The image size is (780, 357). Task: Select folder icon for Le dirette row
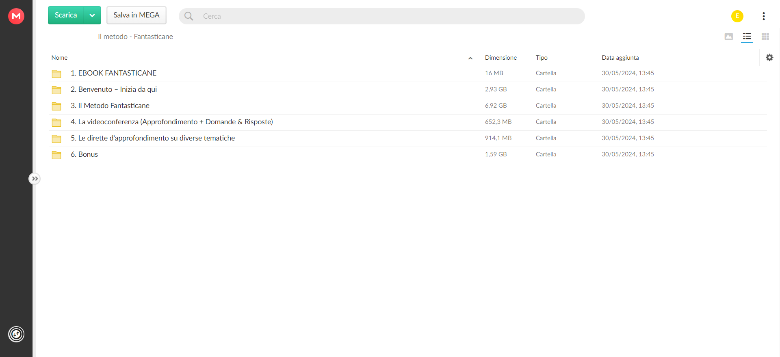(56, 138)
